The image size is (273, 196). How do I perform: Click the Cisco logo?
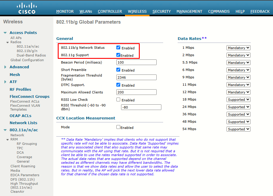pos(27,8)
